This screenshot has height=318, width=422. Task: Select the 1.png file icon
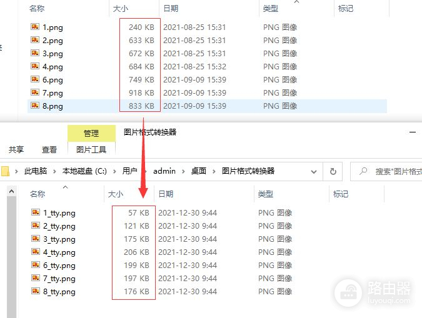(35, 27)
